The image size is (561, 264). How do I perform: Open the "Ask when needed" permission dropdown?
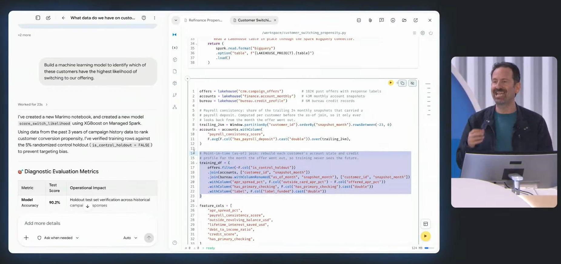click(x=58, y=238)
